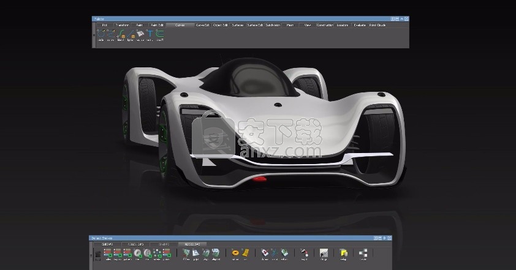Screen dimensions: 516x270
Task: Click the stacked bars shelf icon right of trash
Action: 108,253
